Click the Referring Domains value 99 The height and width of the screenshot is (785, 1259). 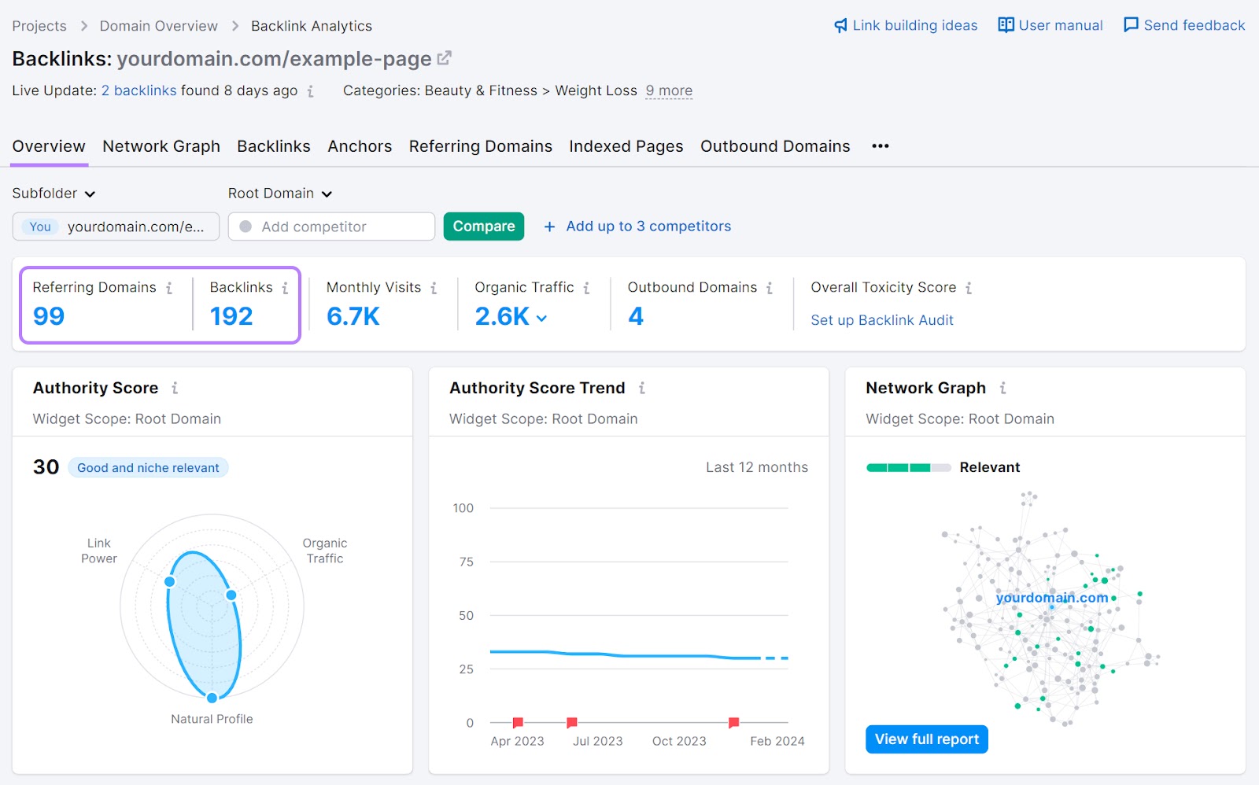point(49,316)
